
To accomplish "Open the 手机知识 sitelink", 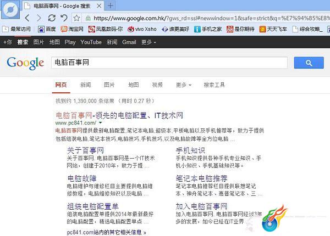I will click(x=190, y=150).
